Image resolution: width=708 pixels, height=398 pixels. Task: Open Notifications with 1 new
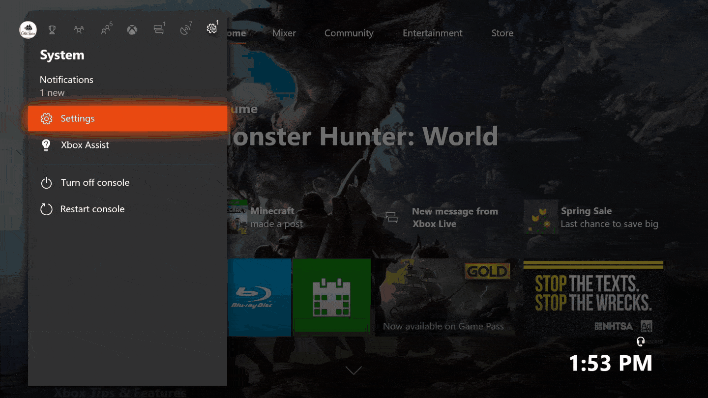(x=66, y=85)
